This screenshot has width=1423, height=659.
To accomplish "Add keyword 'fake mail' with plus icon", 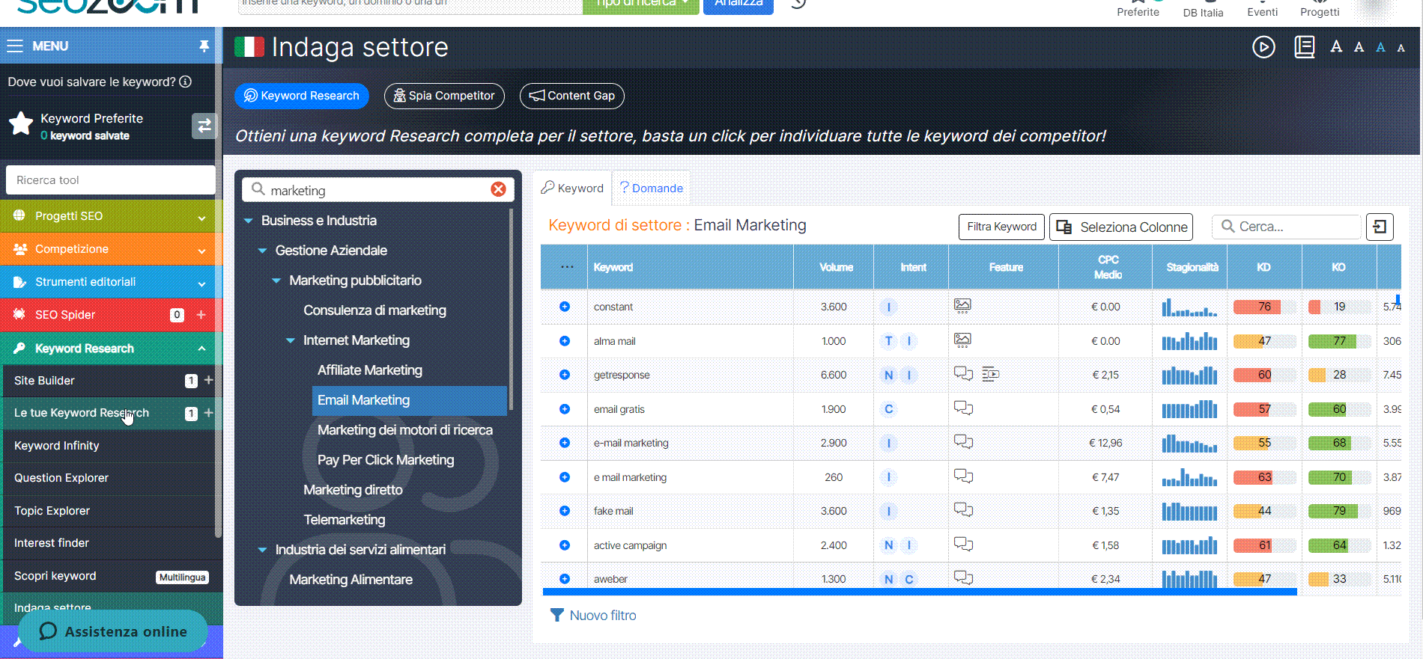I will 565,511.
